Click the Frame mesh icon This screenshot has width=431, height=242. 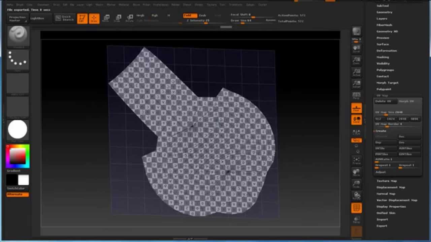[356, 160]
